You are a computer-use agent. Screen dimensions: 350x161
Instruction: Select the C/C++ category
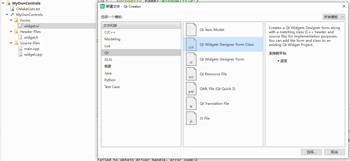[x=110, y=32]
